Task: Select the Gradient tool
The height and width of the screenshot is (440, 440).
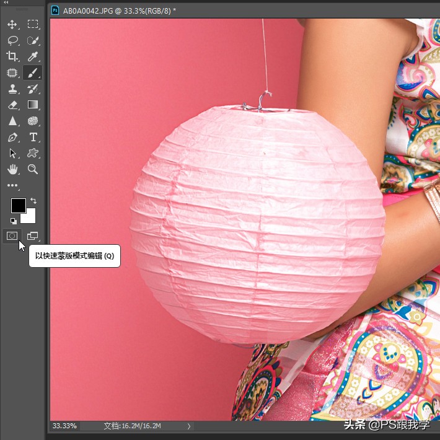Action: point(33,105)
